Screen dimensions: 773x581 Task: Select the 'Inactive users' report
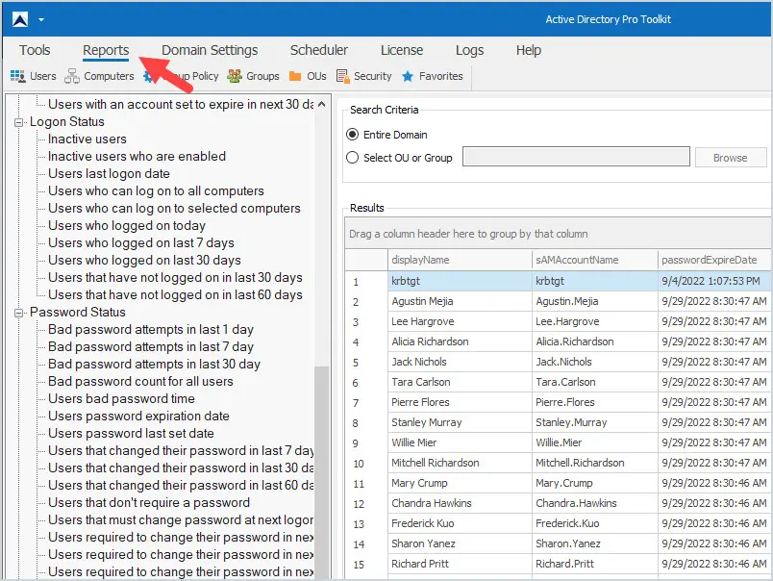point(87,139)
